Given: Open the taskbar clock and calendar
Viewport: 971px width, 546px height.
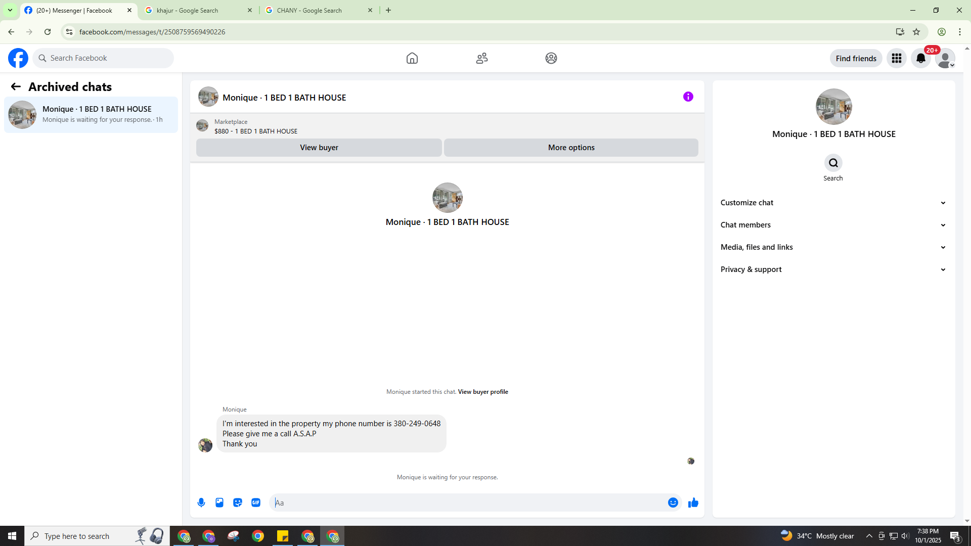Looking at the screenshot, I should point(928,536).
